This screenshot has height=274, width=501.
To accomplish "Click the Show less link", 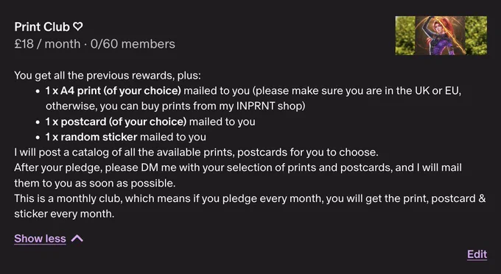I will coord(40,239).
